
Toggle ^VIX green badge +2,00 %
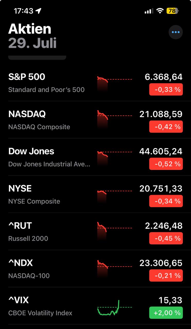(166, 313)
